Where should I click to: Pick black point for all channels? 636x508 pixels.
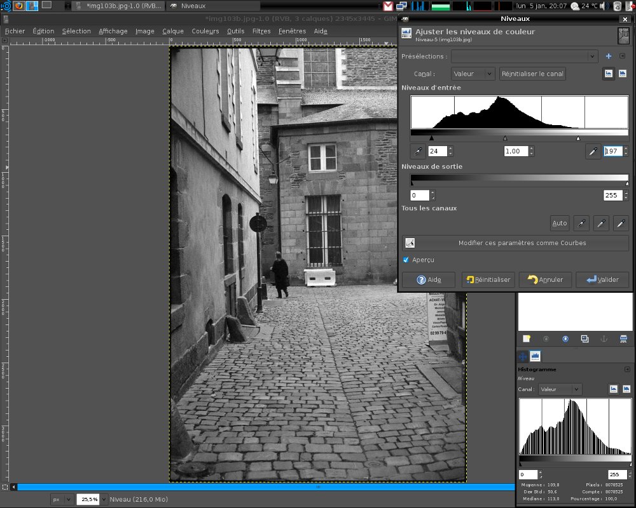coord(581,224)
